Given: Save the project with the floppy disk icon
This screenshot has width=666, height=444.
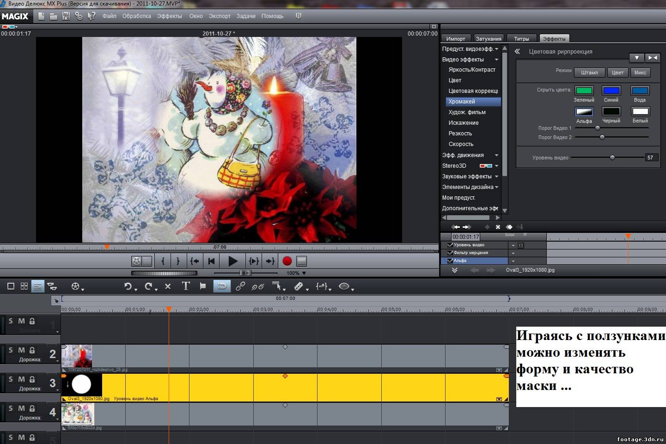Looking at the screenshot, I should point(66,16).
